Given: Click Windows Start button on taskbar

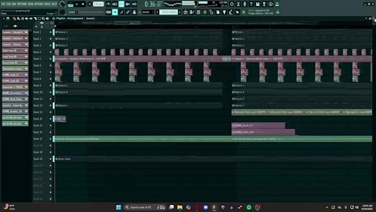Looking at the screenshot, I should pyautogui.click(x=118, y=207).
